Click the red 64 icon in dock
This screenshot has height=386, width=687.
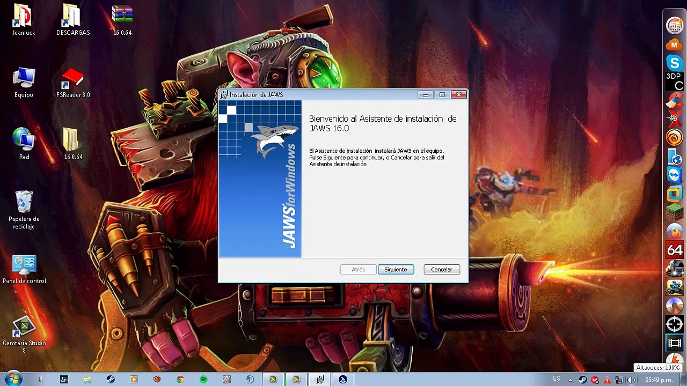(674, 250)
